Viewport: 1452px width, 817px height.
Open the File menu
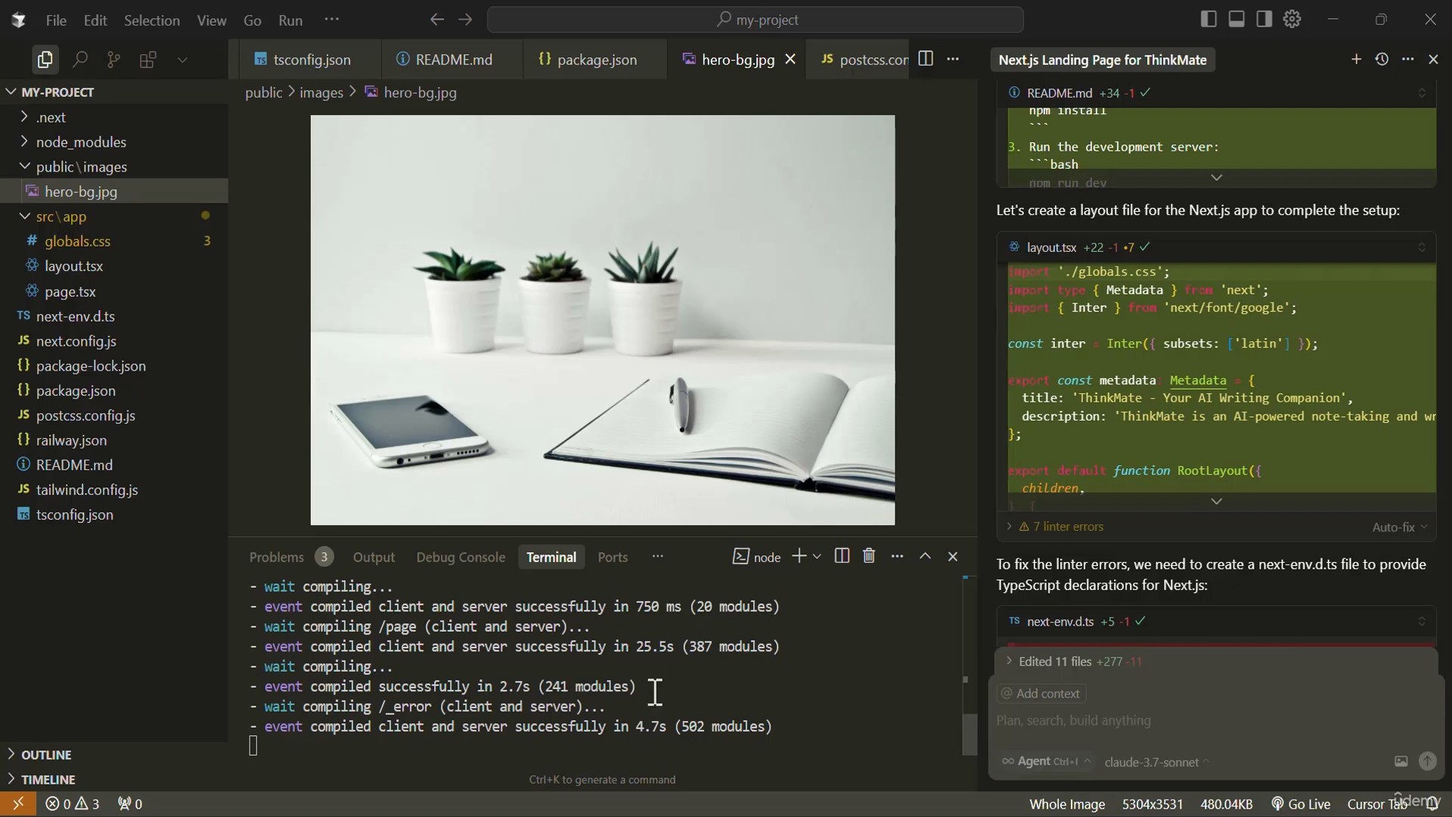56,20
